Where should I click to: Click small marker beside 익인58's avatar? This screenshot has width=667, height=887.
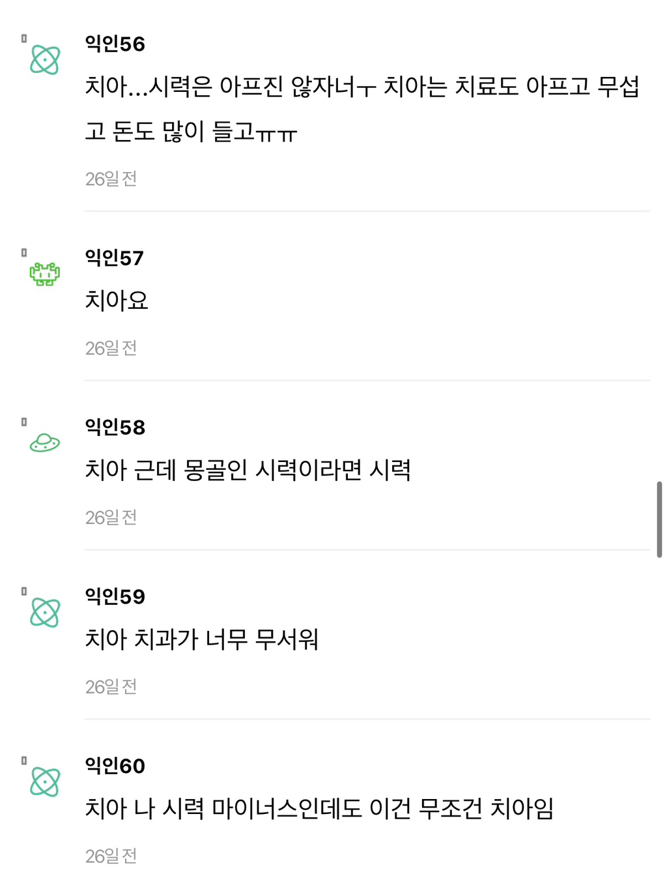(x=24, y=422)
